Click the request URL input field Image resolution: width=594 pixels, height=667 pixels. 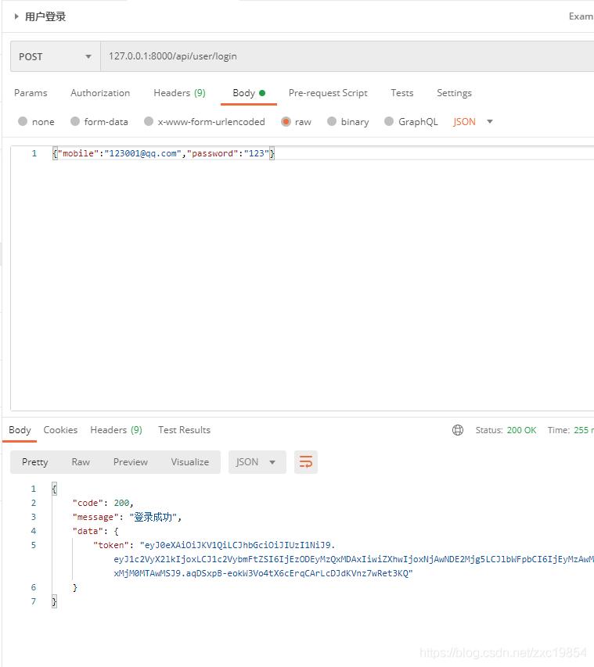tap(344, 56)
